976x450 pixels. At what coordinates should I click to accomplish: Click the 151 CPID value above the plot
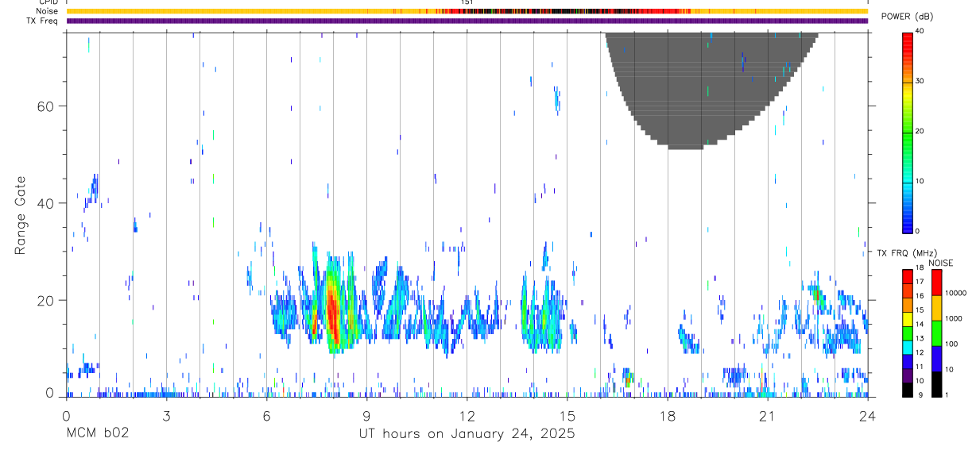[467, 2]
